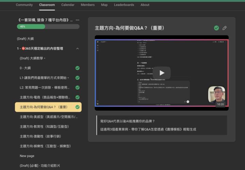Screen dimensions: 245x170
Task: Open the (Draft) 大綱 page
Action: click(25, 39)
